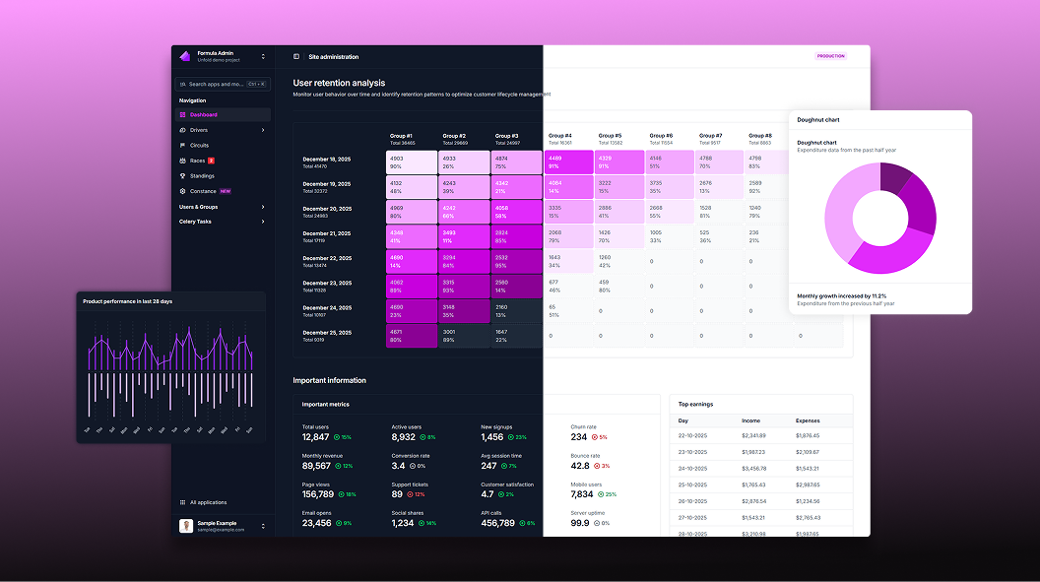Open the Formula Admin project switcher arrows
The image size is (1040, 582).
point(263,56)
